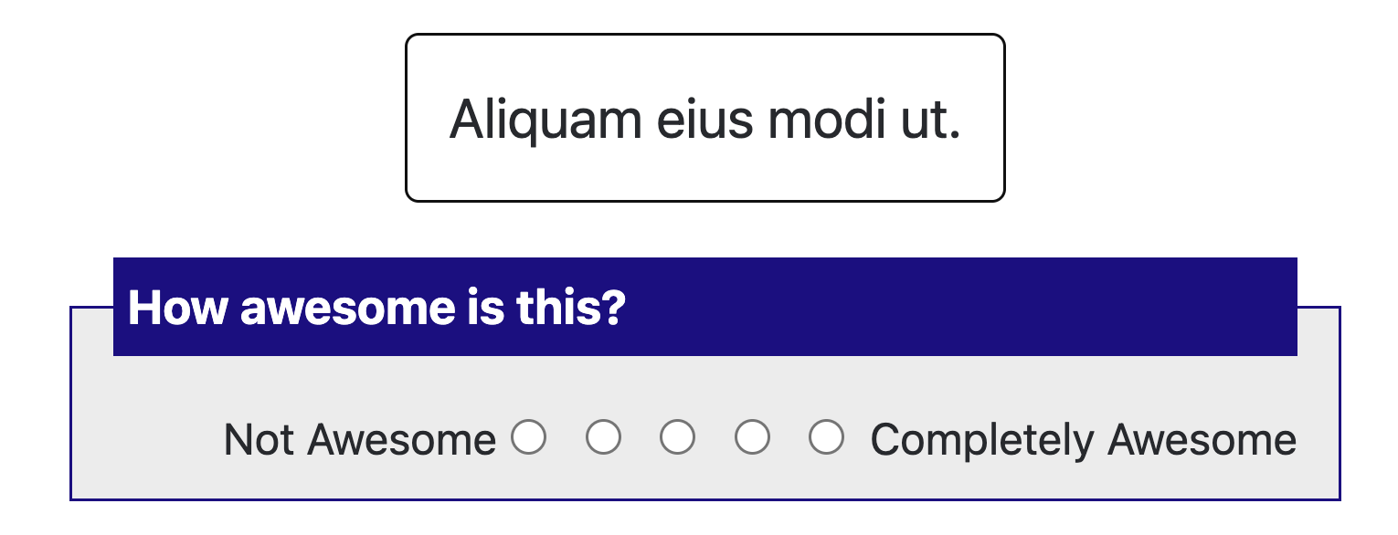Select the radio button beside Completely Awesome
This screenshot has height=535, width=1398.
(x=826, y=437)
